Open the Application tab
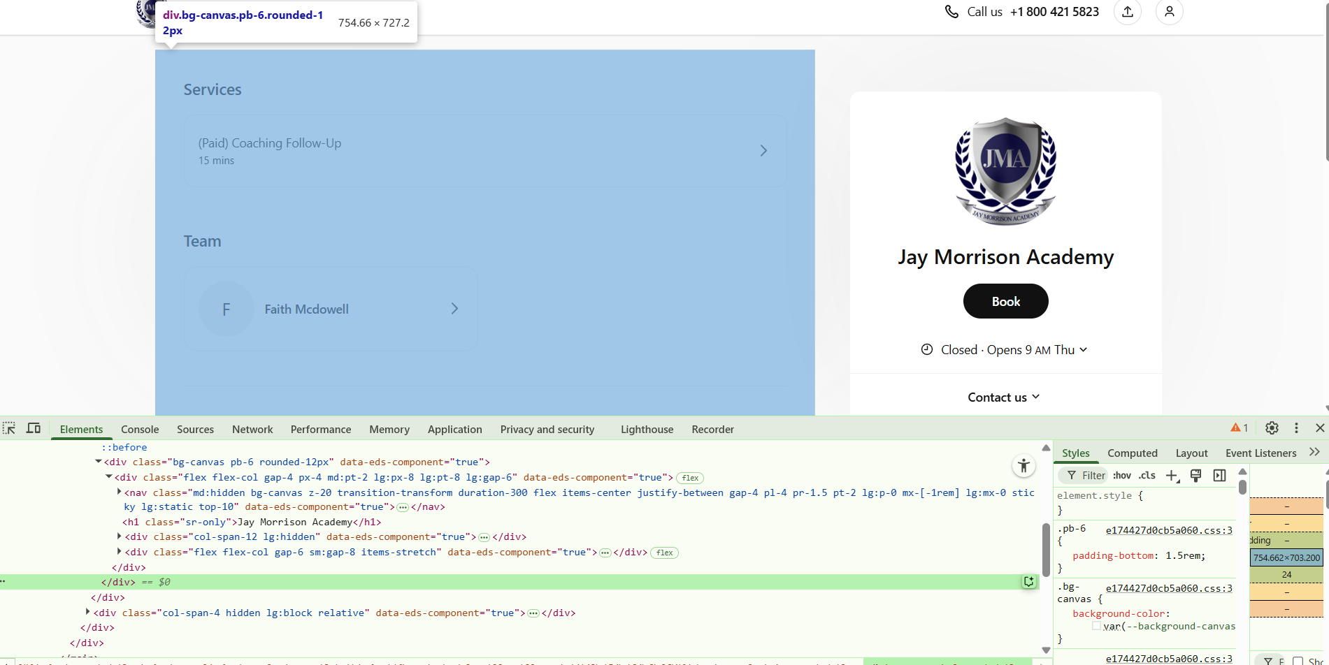 point(455,429)
